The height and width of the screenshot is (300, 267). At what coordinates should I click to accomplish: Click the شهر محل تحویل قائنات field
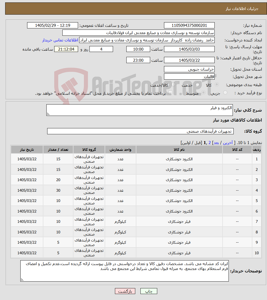click(x=189, y=77)
